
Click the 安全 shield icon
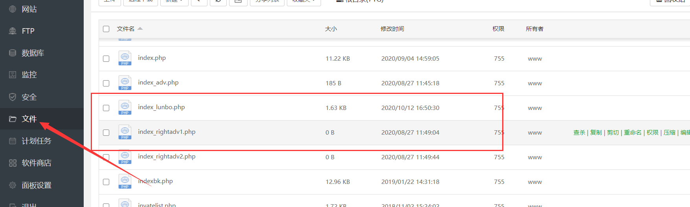[13, 97]
